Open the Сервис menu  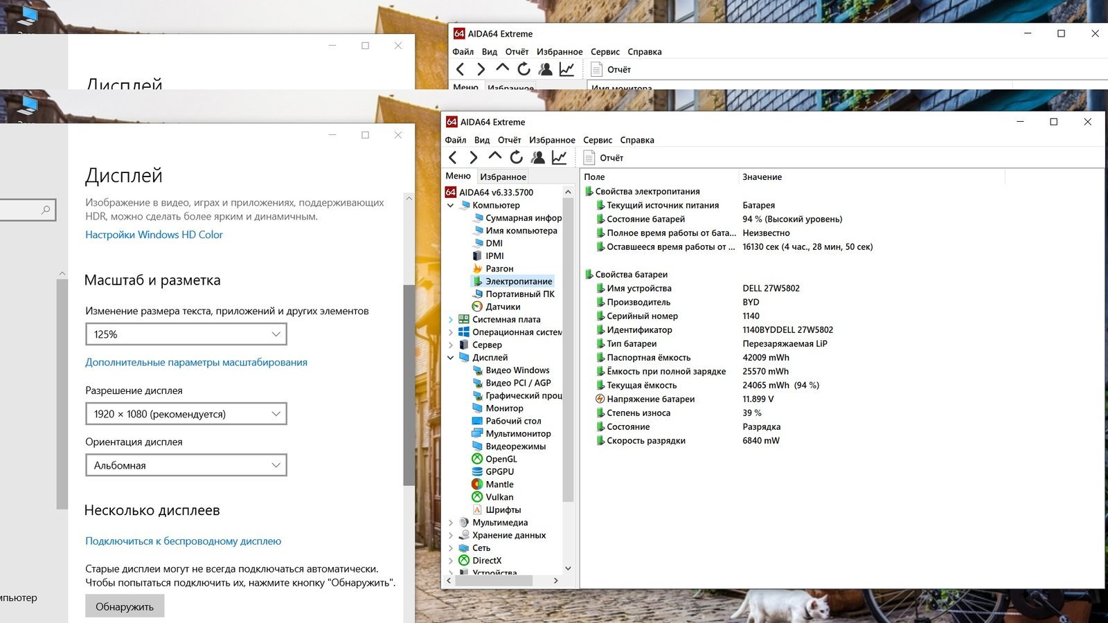[x=597, y=140]
